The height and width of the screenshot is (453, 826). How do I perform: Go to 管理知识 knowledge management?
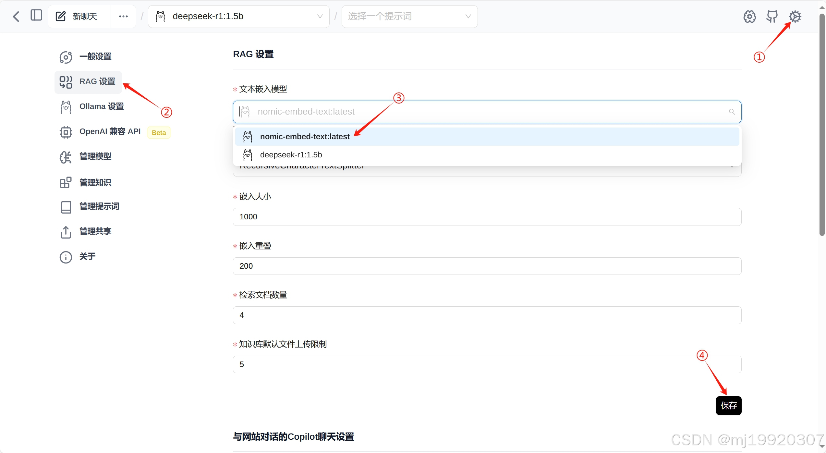pyautogui.click(x=95, y=183)
